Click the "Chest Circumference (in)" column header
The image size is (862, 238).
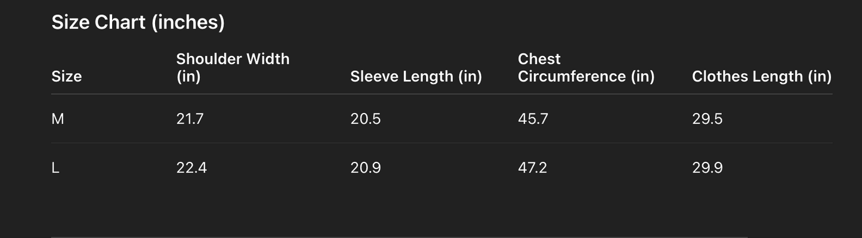(x=586, y=68)
